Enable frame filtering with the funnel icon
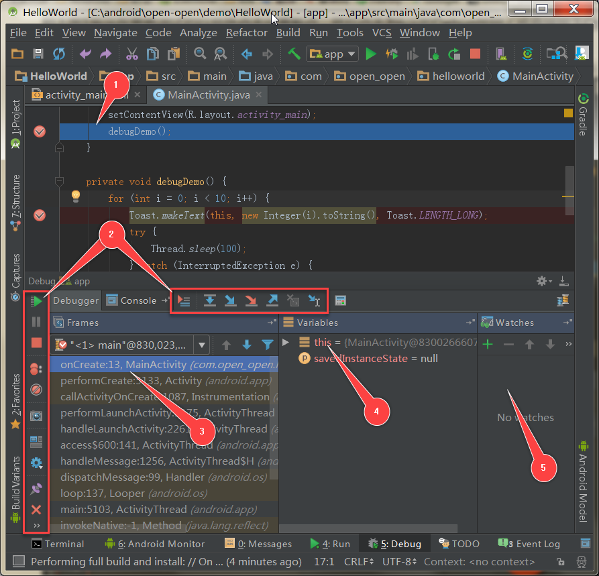This screenshot has width=599, height=576. pyautogui.click(x=268, y=345)
